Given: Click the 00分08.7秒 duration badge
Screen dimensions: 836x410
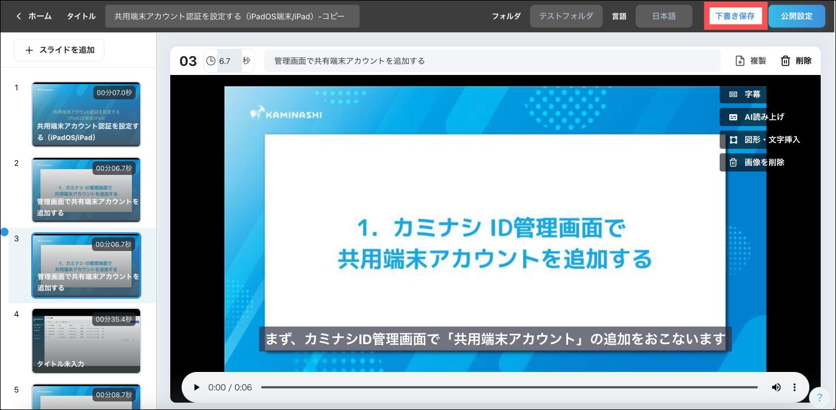Looking at the screenshot, I should coord(114,395).
